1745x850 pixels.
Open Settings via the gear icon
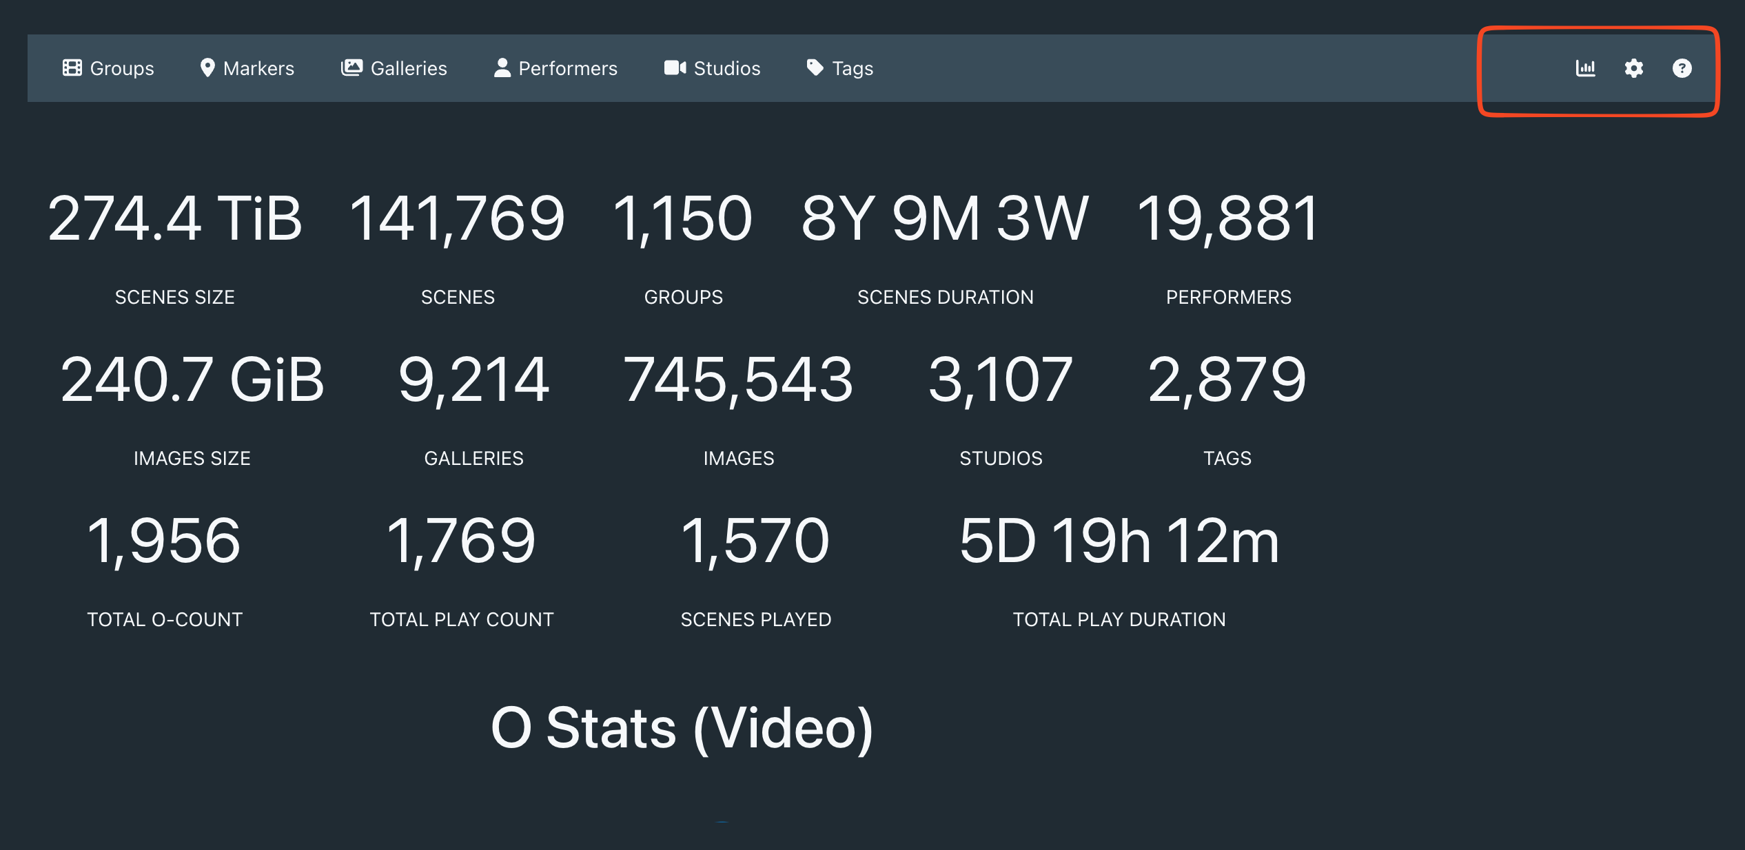pyautogui.click(x=1633, y=68)
